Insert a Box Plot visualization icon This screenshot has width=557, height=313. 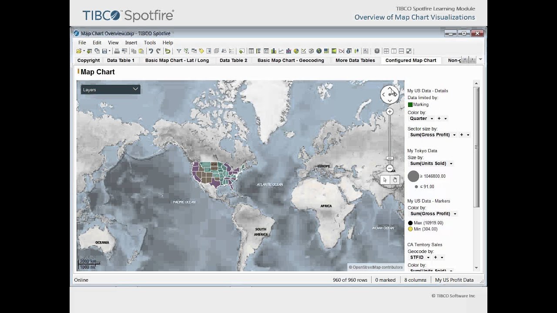point(356,51)
